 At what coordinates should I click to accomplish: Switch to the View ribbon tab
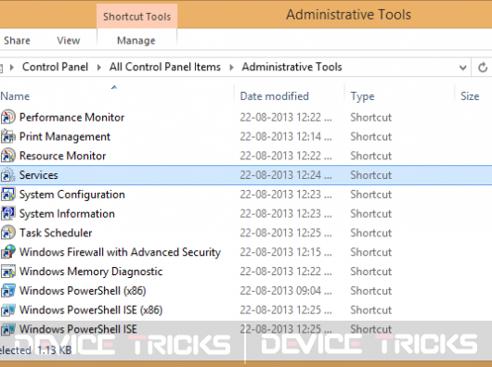click(x=69, y=41)
